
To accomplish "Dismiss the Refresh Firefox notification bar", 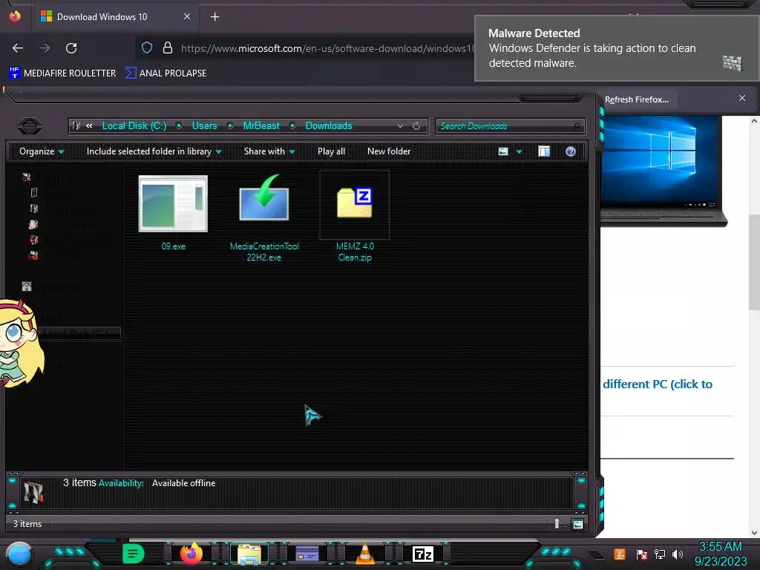I will pos(742,99).
